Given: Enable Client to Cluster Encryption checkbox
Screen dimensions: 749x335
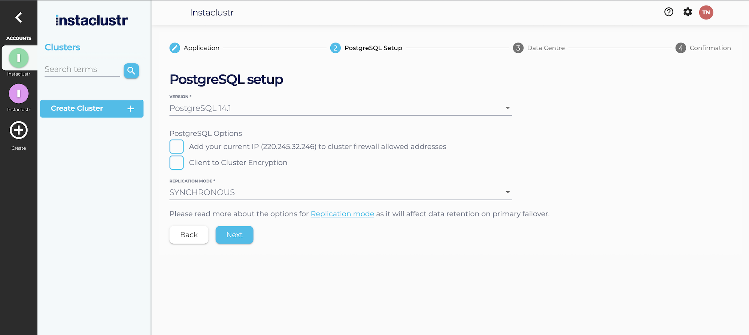Looking at the screenshot, I should coord(176,162).
